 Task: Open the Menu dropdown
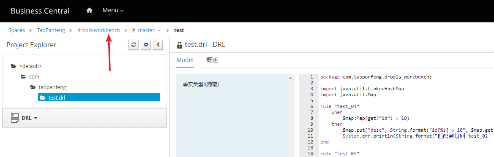[x=113, y=11]
